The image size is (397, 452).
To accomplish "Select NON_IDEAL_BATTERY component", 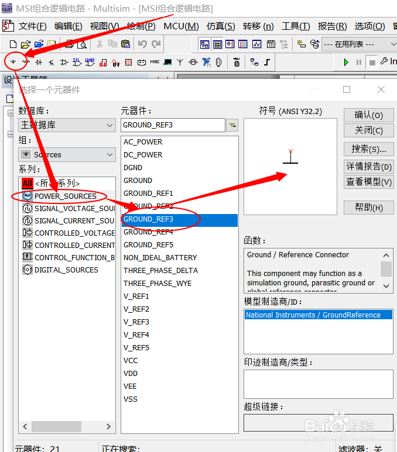I will click(160, 258).
